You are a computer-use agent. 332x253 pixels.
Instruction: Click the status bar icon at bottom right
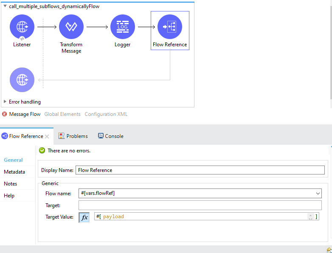click(329, 250)
